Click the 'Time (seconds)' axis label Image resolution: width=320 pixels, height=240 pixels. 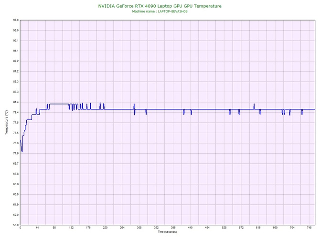click(167, 232)
